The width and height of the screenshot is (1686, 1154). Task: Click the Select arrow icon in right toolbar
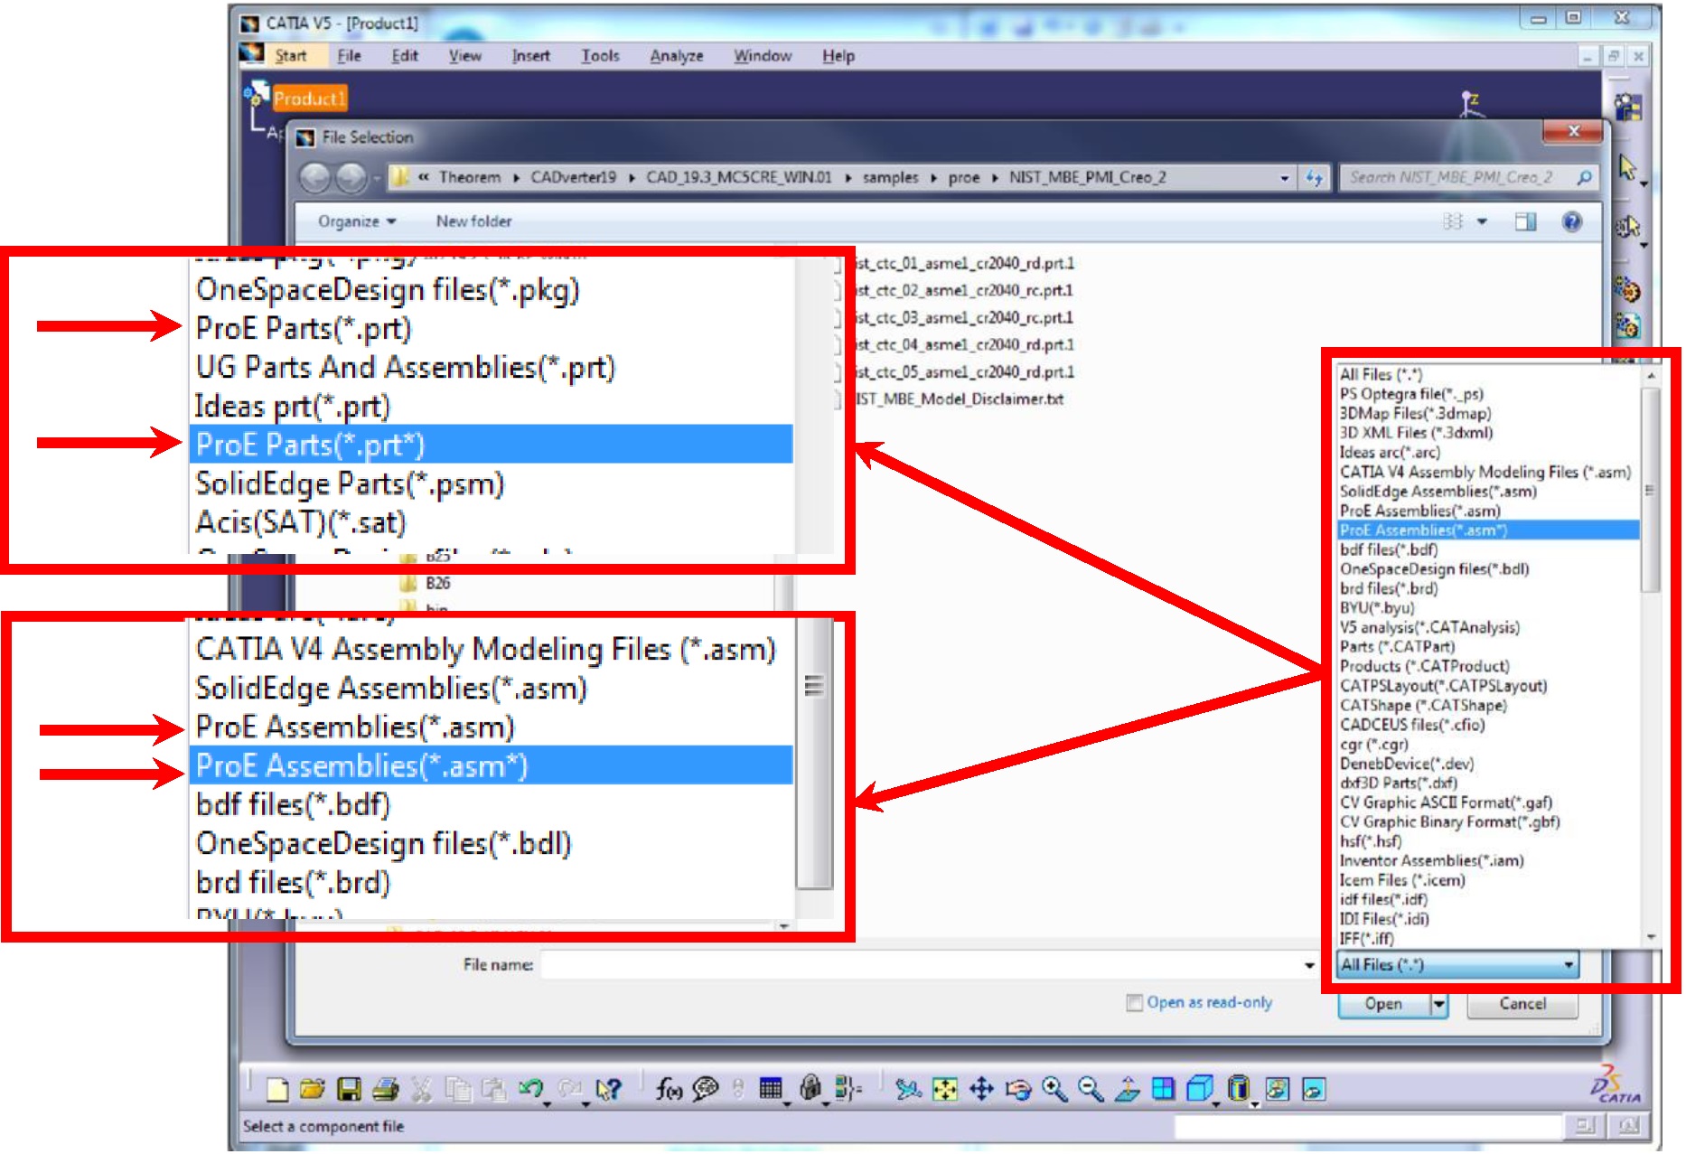[1628, 167]
